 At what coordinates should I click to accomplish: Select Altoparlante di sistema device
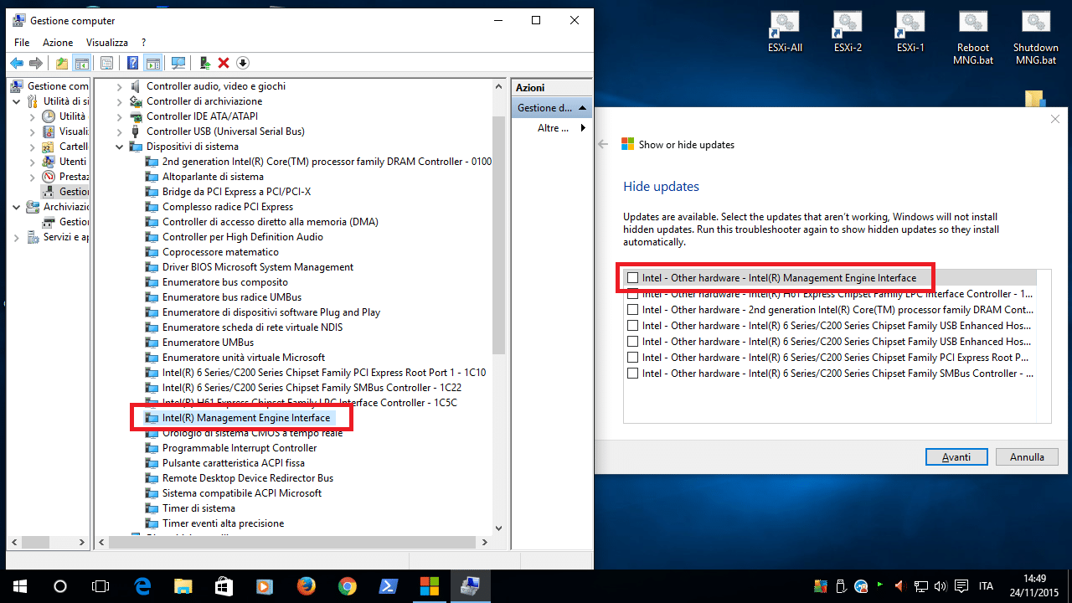click(213, 177)
